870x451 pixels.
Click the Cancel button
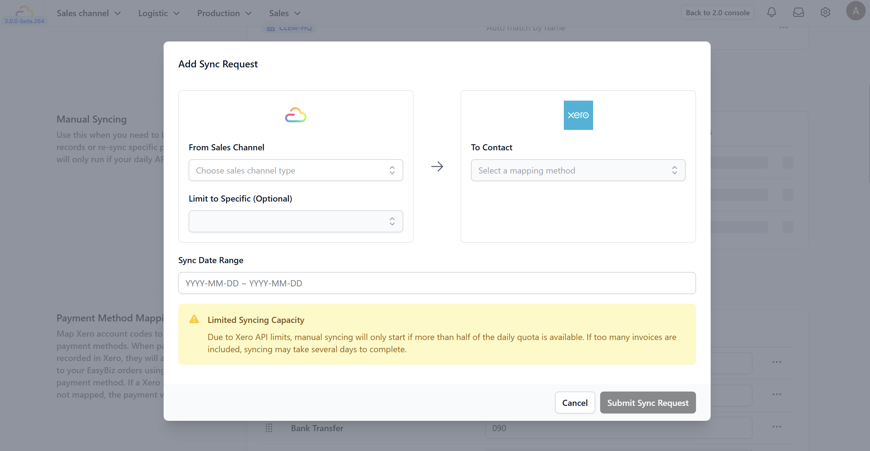575,403
